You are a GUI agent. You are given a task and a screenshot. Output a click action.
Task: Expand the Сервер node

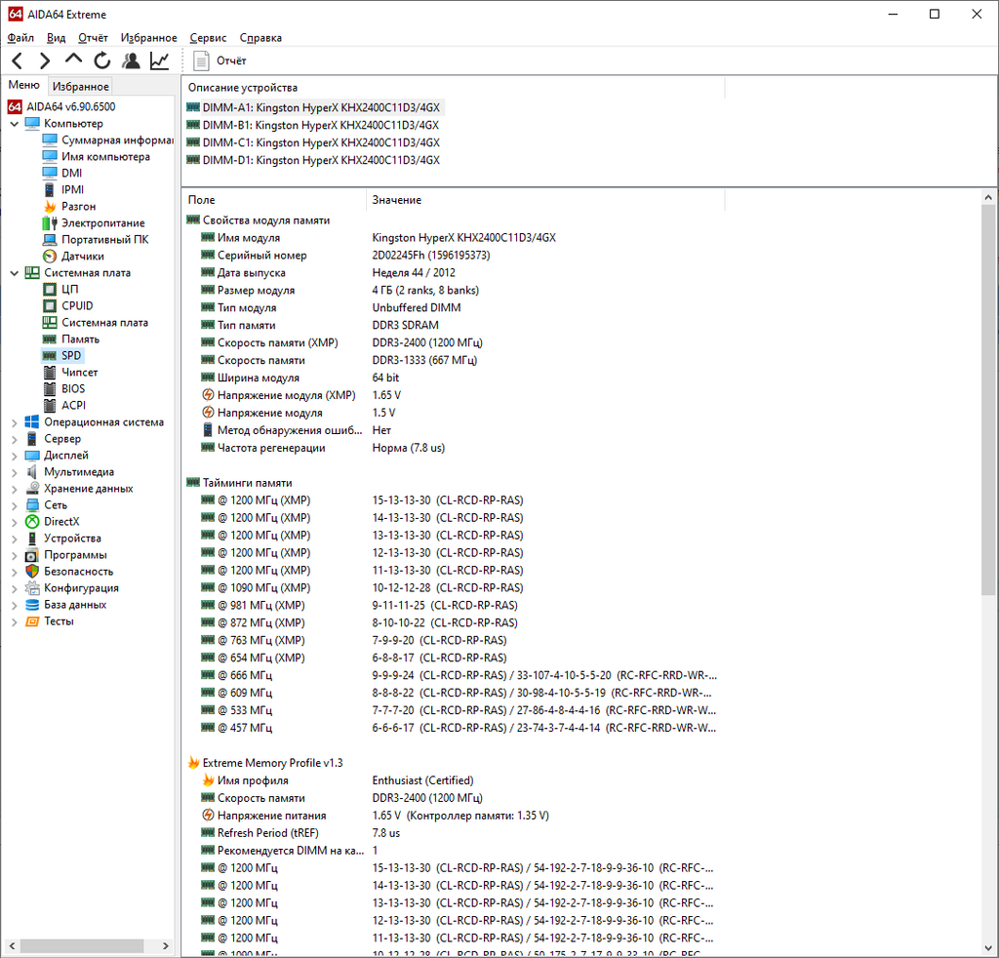point(15,439)
